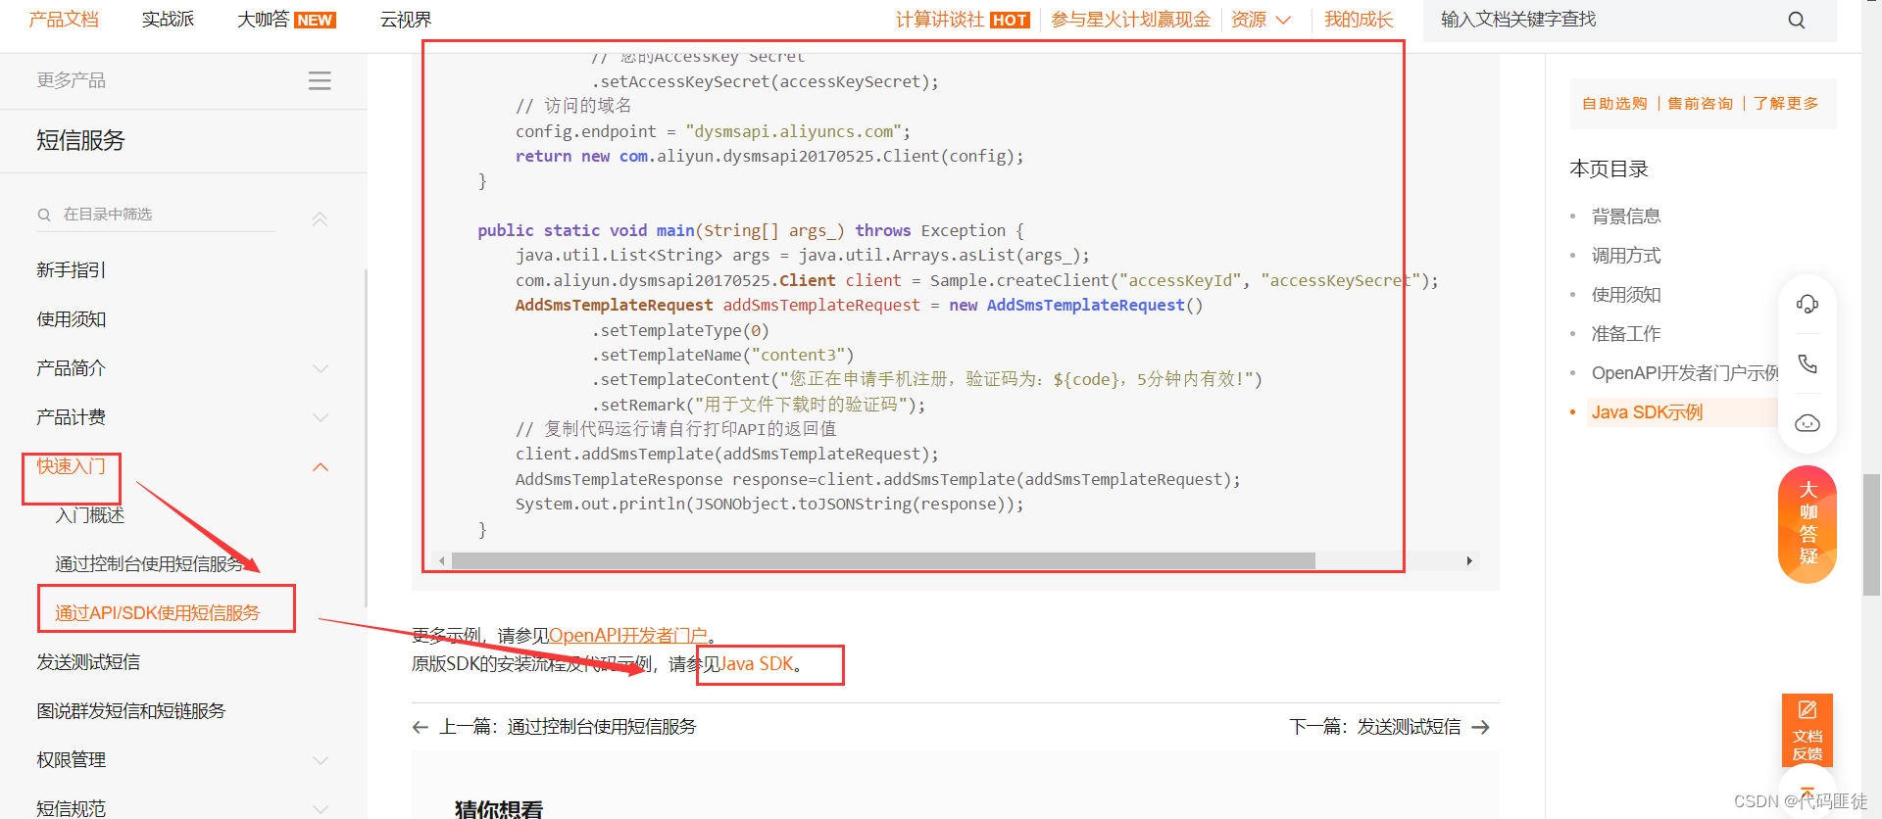Screen dimensions: 1882x819
Task: Collapse directory using double-chevron up icon
Action: coord(320,219)
